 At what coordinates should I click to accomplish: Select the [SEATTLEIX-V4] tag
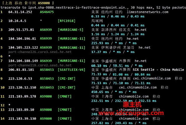pyautogui.click(x=71, y=70)
